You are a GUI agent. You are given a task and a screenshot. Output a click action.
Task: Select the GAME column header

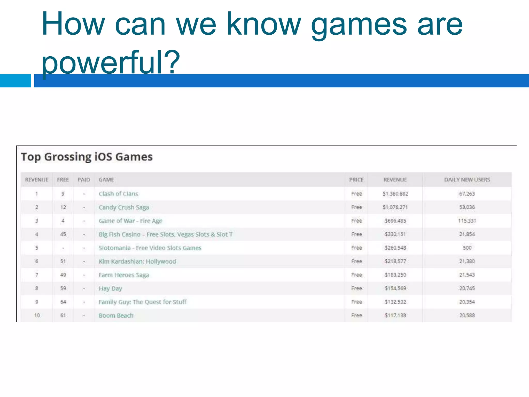[x=106, y=180]
